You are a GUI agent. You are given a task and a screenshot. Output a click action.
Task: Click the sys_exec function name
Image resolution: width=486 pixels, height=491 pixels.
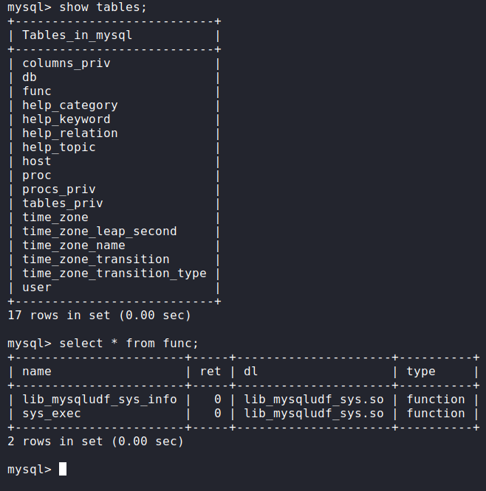coord(52,414)
